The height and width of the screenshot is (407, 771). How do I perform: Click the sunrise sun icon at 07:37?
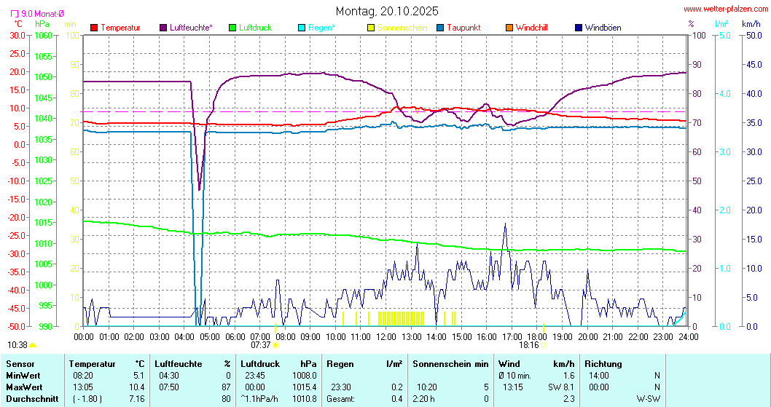[x=276, y=345]
